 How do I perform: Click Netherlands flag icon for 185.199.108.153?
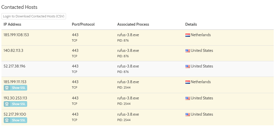click(x=188, y=35)
